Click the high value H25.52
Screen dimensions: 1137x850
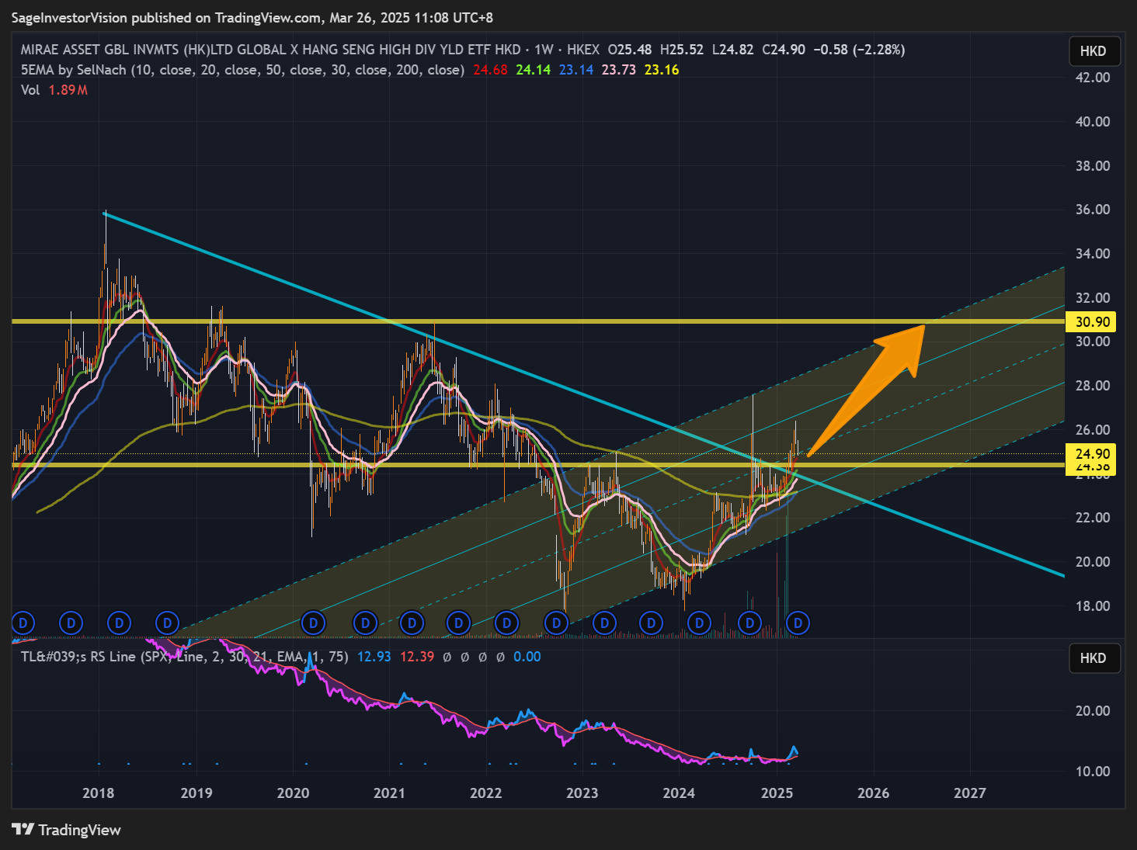tap(682, 50)
